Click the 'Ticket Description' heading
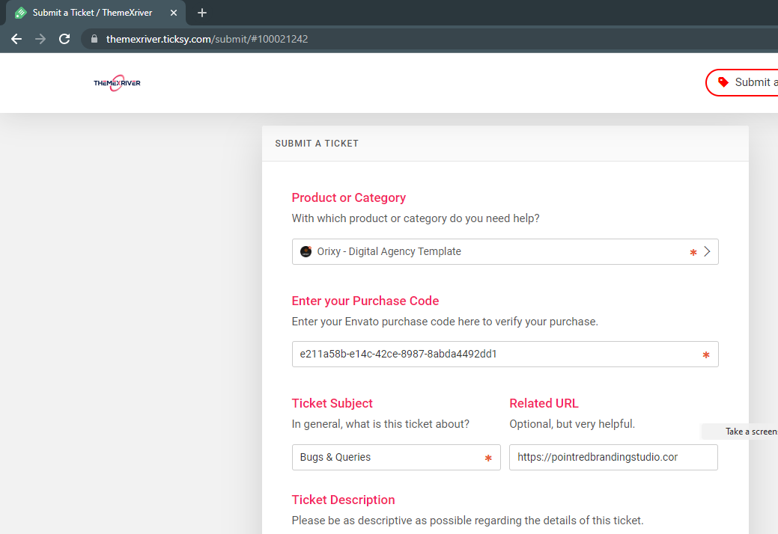This screenshot has height=534, width=778. tap(344, 500)
